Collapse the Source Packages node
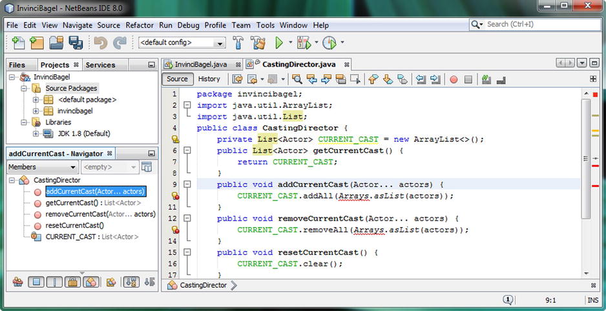 tap(23, 88)
